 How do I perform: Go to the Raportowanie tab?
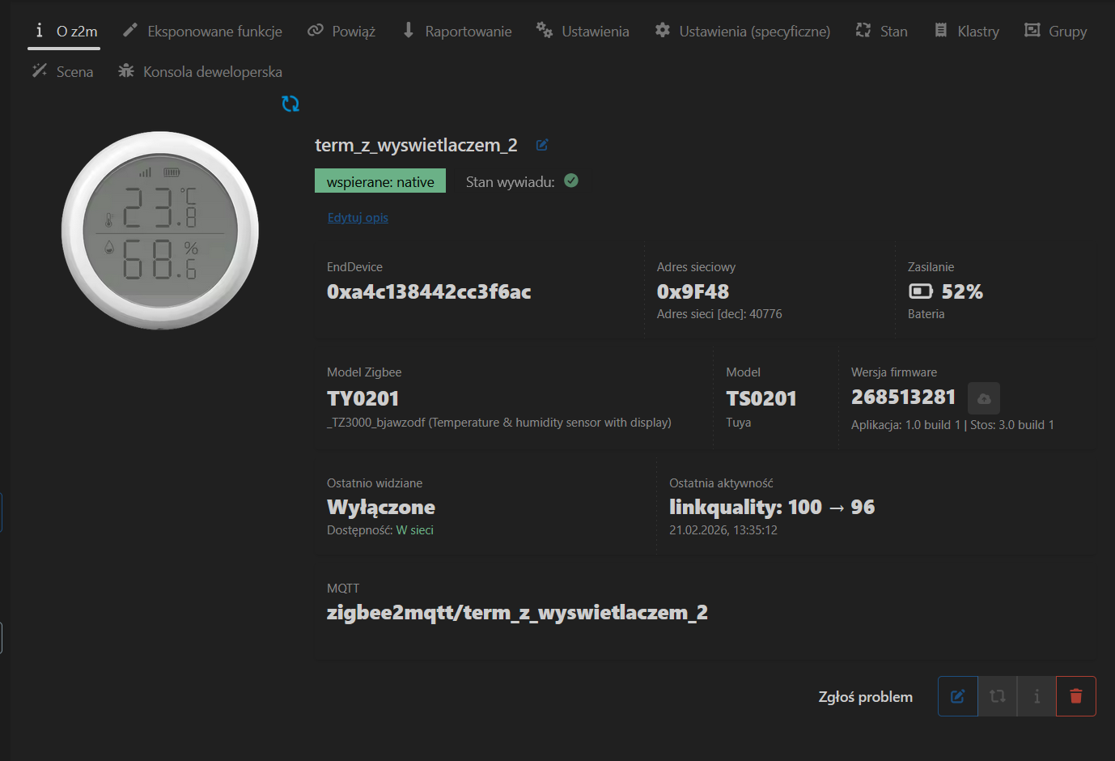456,32
